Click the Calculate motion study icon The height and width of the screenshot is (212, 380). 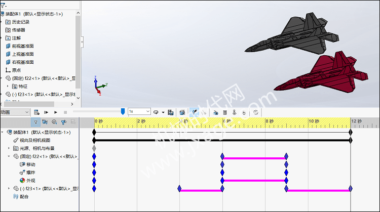pos(36,112)
